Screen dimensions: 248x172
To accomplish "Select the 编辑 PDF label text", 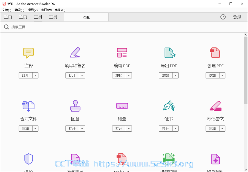I will 122,66.
